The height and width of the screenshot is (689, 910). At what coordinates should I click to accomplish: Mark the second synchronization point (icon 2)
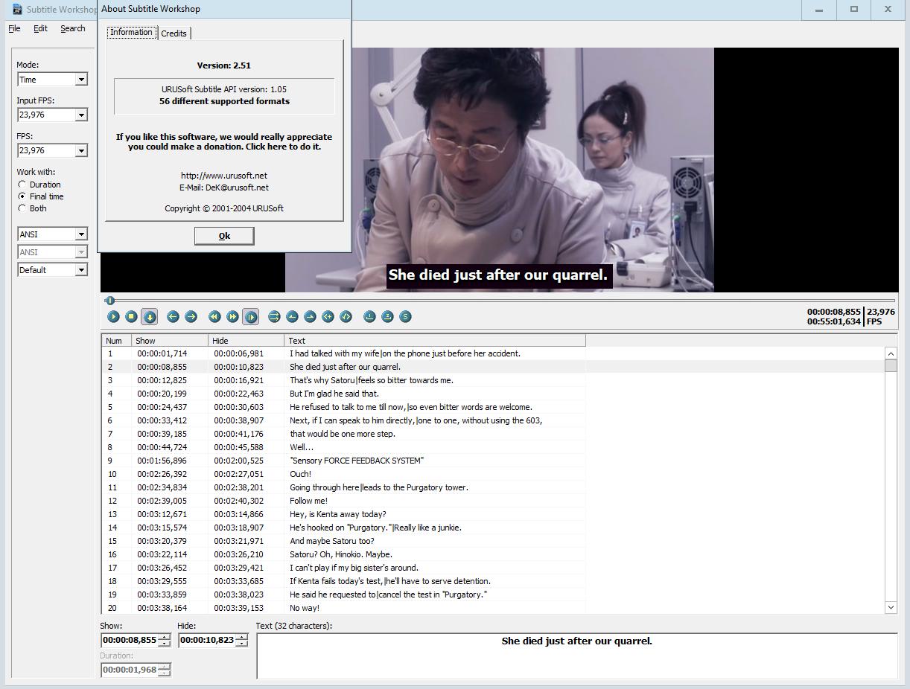tap(387, 317)
